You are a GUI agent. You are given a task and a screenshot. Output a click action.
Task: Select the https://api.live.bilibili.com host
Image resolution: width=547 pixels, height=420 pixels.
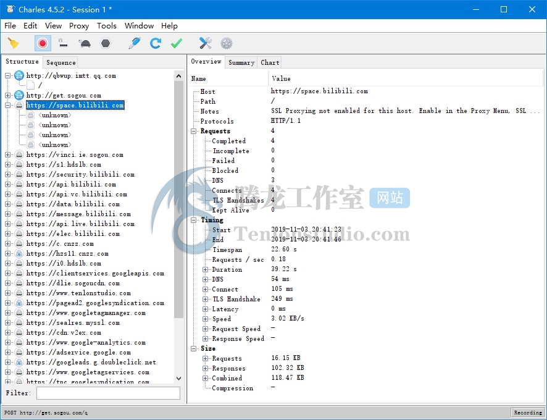click(x=80, y=224)
